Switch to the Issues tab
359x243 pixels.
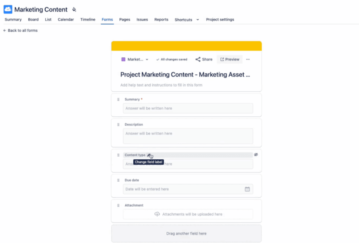pyautogui.click(x=142, y=20)
